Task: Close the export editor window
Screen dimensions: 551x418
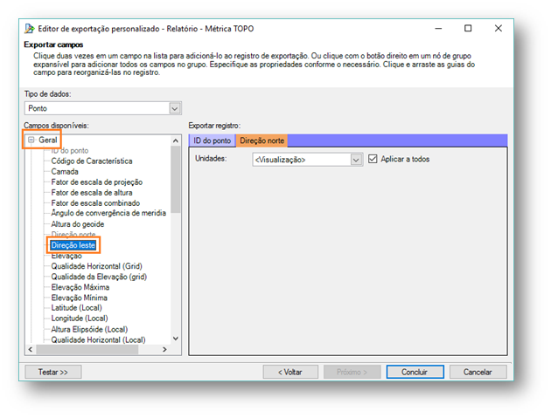Action: coord(498,28)
